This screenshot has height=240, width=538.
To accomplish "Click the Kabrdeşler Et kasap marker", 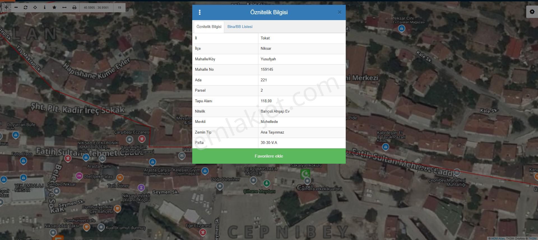I will 386,146.
